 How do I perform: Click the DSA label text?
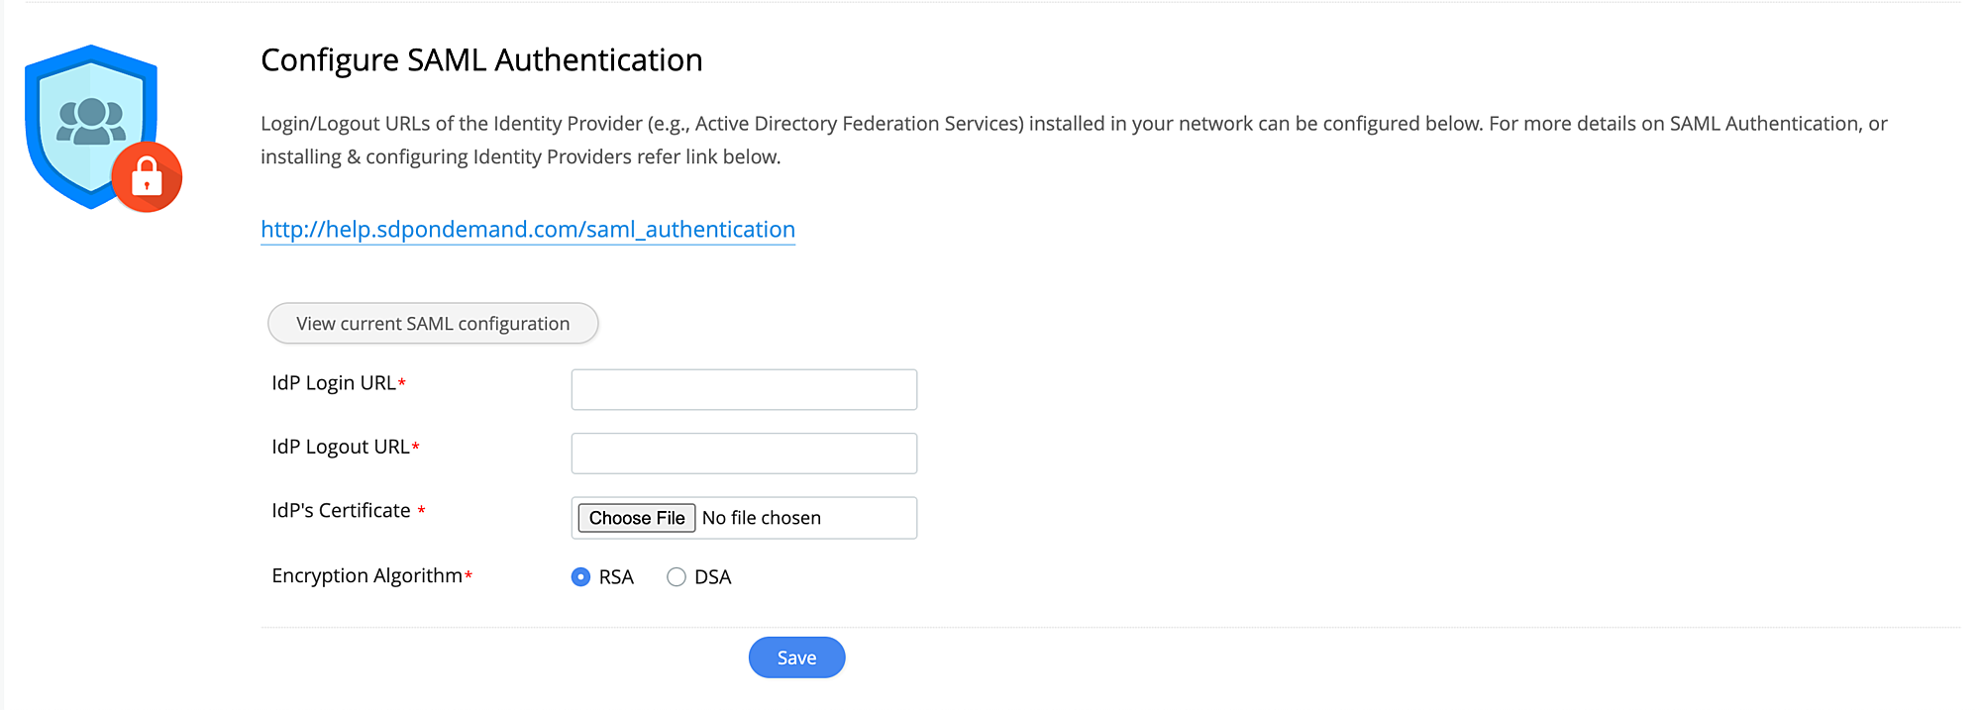(x=713, y=577)
